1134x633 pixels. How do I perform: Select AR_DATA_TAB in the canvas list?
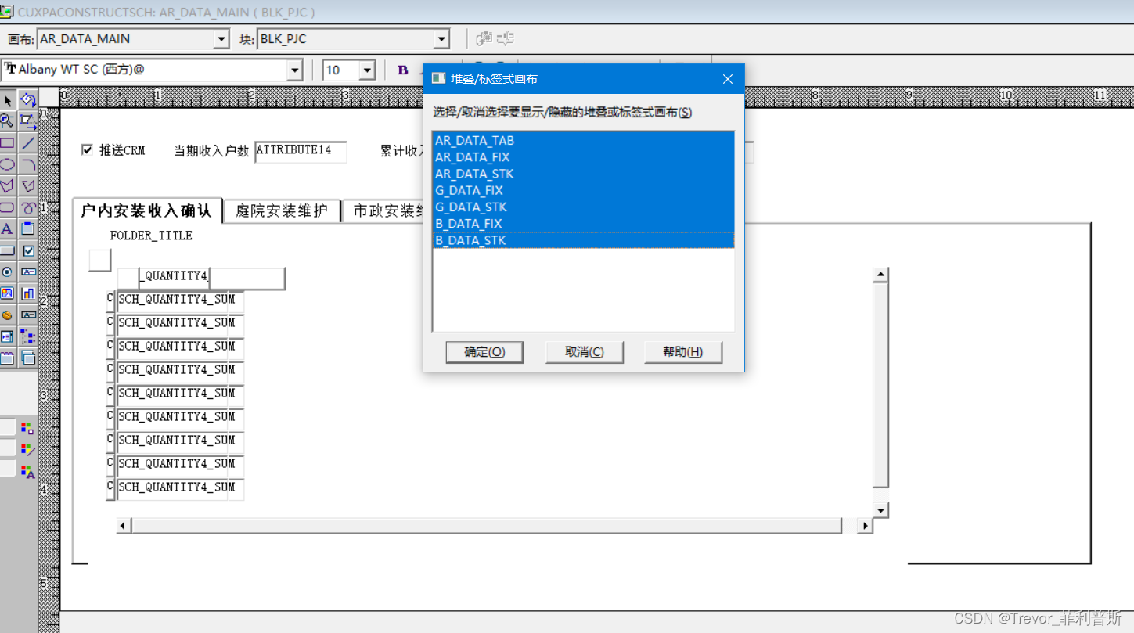[x=473, y=140]
